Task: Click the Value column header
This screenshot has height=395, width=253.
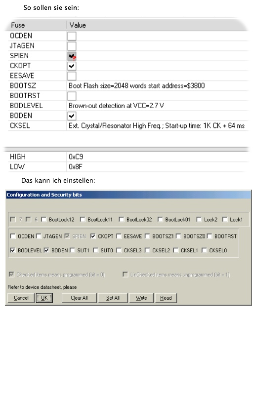Action: click(x=78, y=25)
